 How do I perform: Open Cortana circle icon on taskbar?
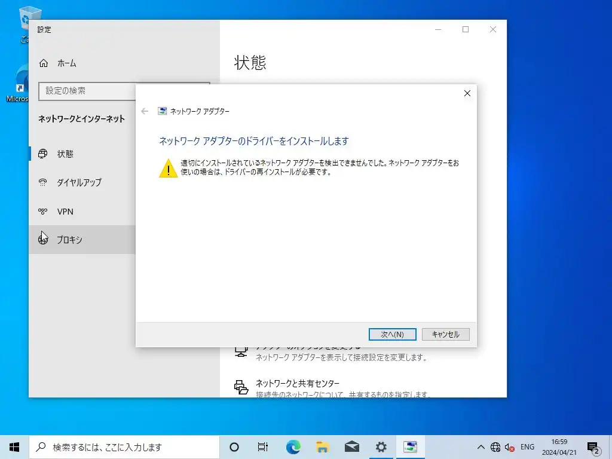[x=234, y=447]
